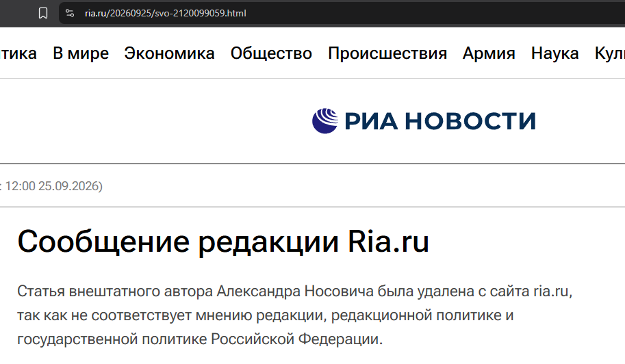Select the ria.ru URL in address bar

click(x=166, y=13)
